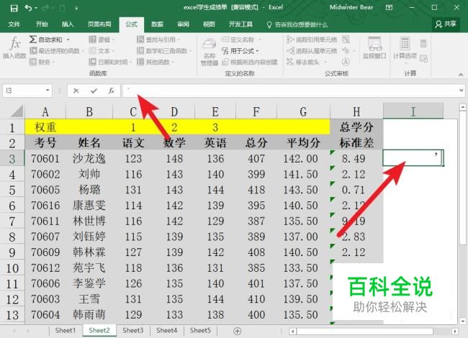Viewport: 468px width, 338px height.
Task: Open More Functions (其他函数)
Action: (x=156, y=62)
